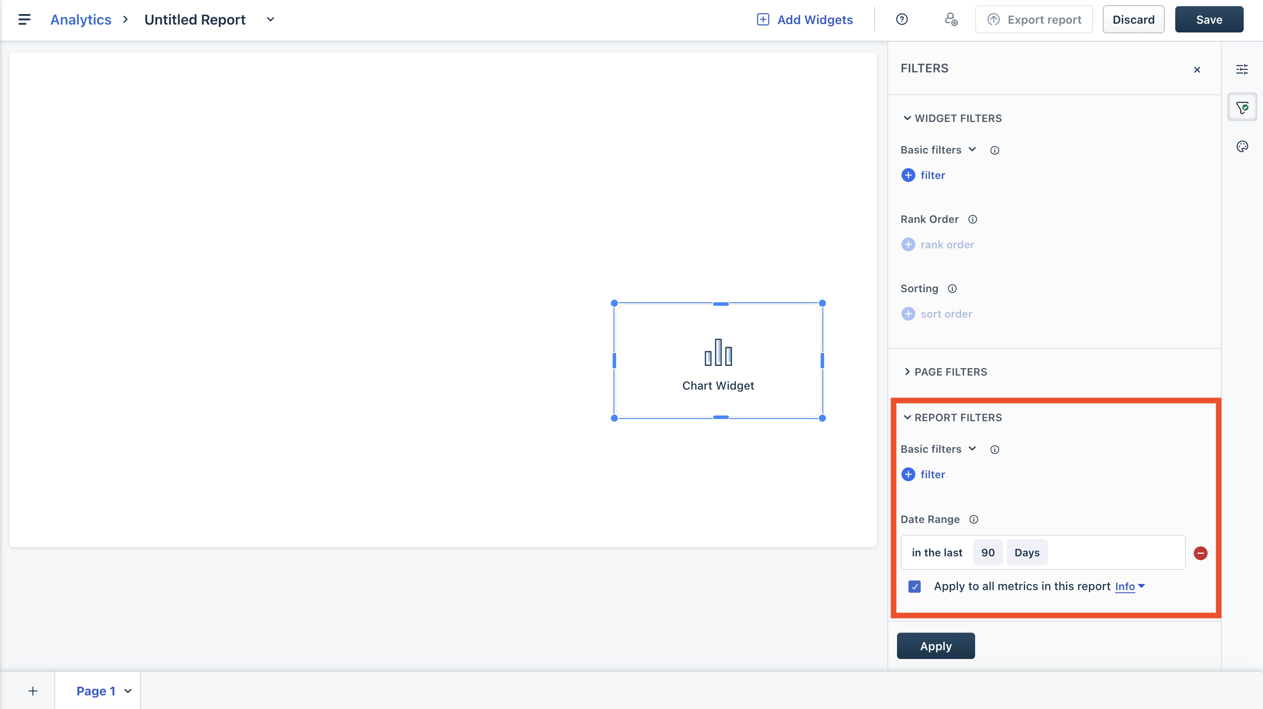Click the Rank Order info icon
Screen dimensions: 1263x709
point(973,219)
